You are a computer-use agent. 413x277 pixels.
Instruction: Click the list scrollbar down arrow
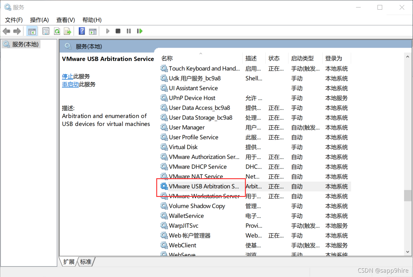[407, 252]
